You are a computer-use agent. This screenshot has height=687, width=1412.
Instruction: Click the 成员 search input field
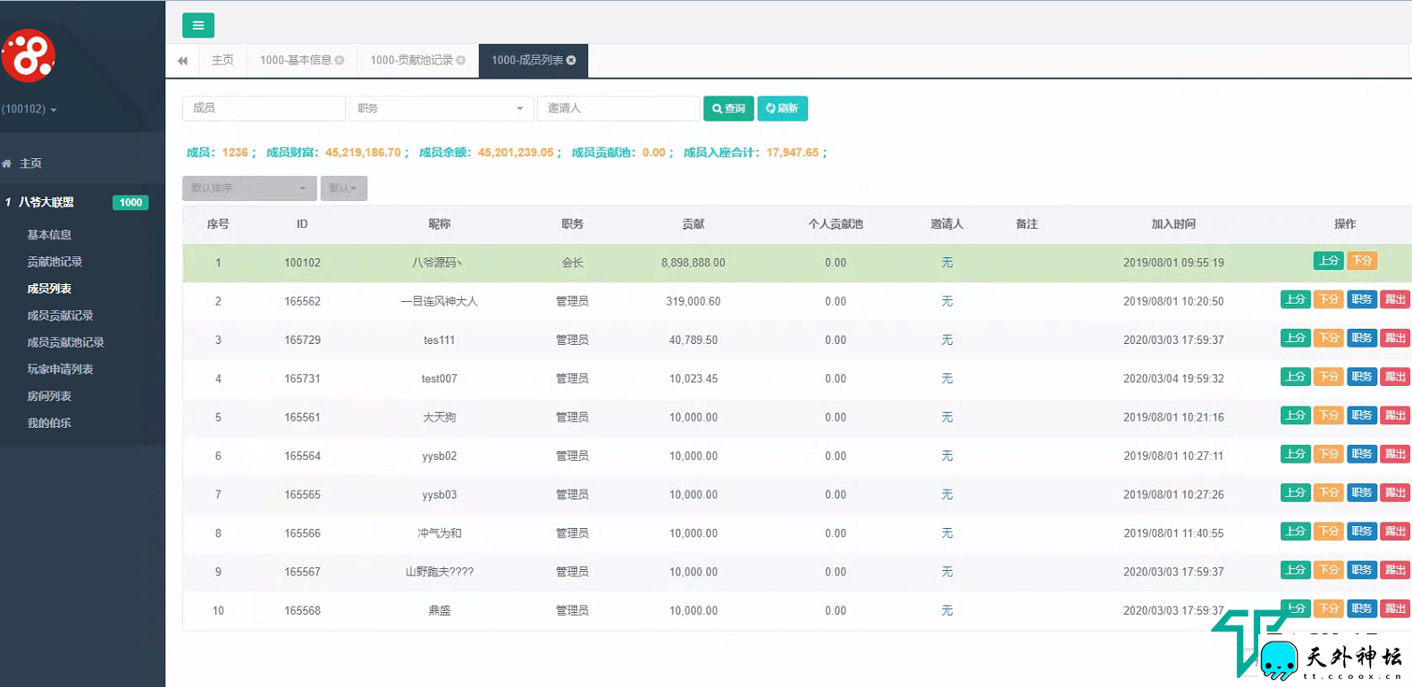[264, 108]
